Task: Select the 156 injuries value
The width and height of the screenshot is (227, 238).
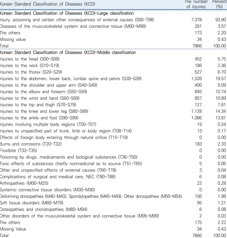Action: coord(198,196)
